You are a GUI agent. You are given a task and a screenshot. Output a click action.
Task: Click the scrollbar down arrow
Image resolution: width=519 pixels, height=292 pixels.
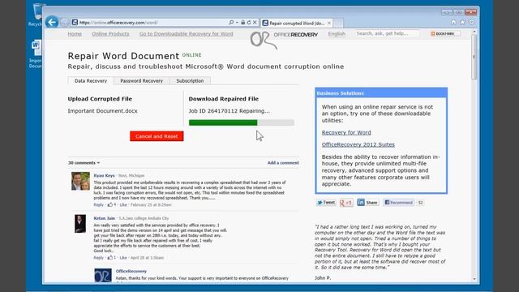(x=474, y=279)
